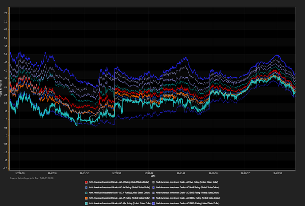Click the 12/22/11 date axis label
The height and width of the screenshot is (206, 305).
click(x=52, y=173)
